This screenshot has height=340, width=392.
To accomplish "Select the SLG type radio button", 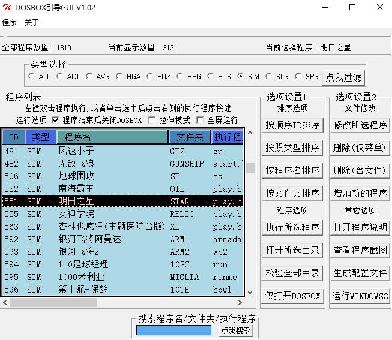I will tap(269, 76).
